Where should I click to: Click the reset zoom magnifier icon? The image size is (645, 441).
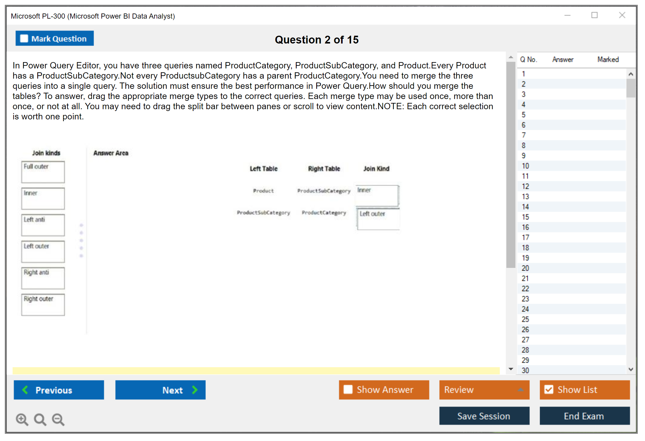[x=40, y=419]
